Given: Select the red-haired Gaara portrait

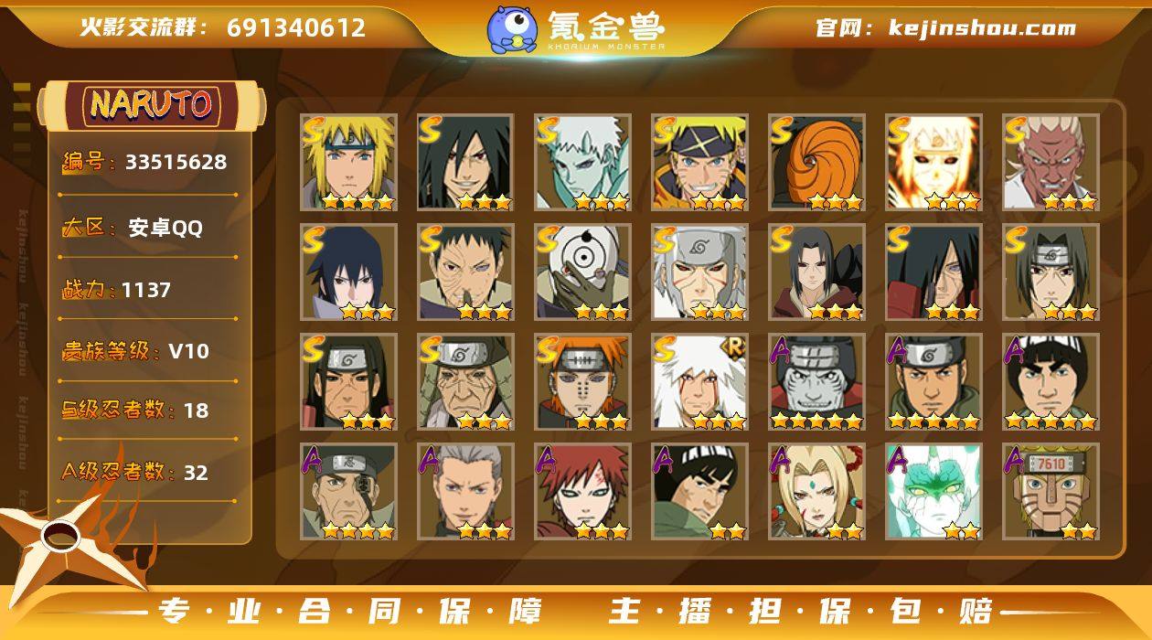Looking at the screenshot, I should click(582, 491).
